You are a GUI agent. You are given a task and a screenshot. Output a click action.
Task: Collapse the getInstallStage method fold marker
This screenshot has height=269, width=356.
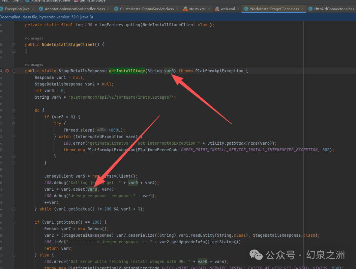14,71
